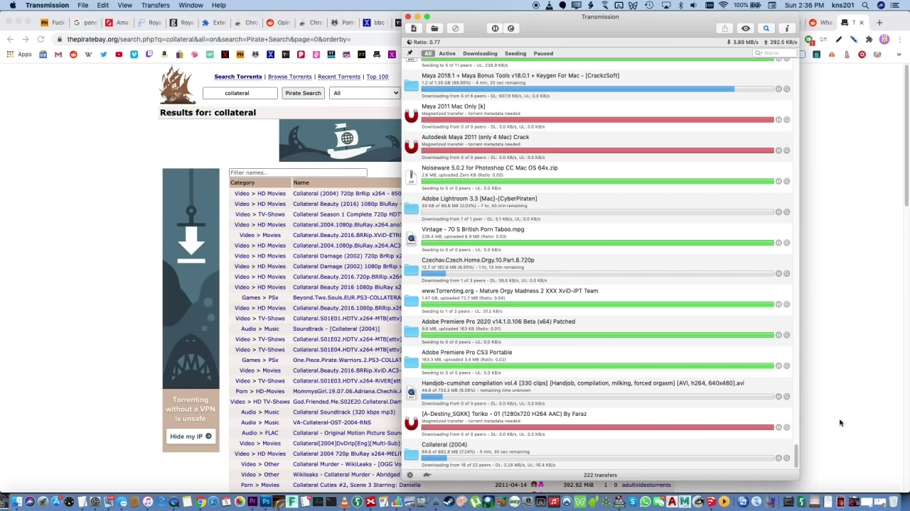This screenshot has width=910, height=511.
Task: Open the Top 100 link
Action: coord(378,77)
